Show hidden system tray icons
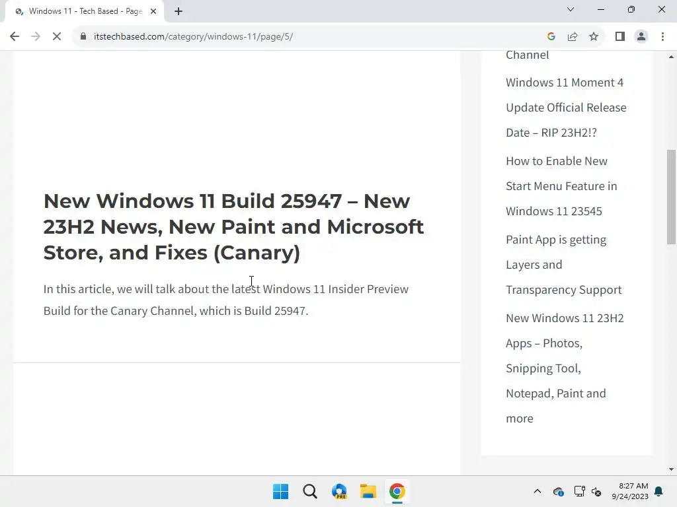 [x=538, y=491]
